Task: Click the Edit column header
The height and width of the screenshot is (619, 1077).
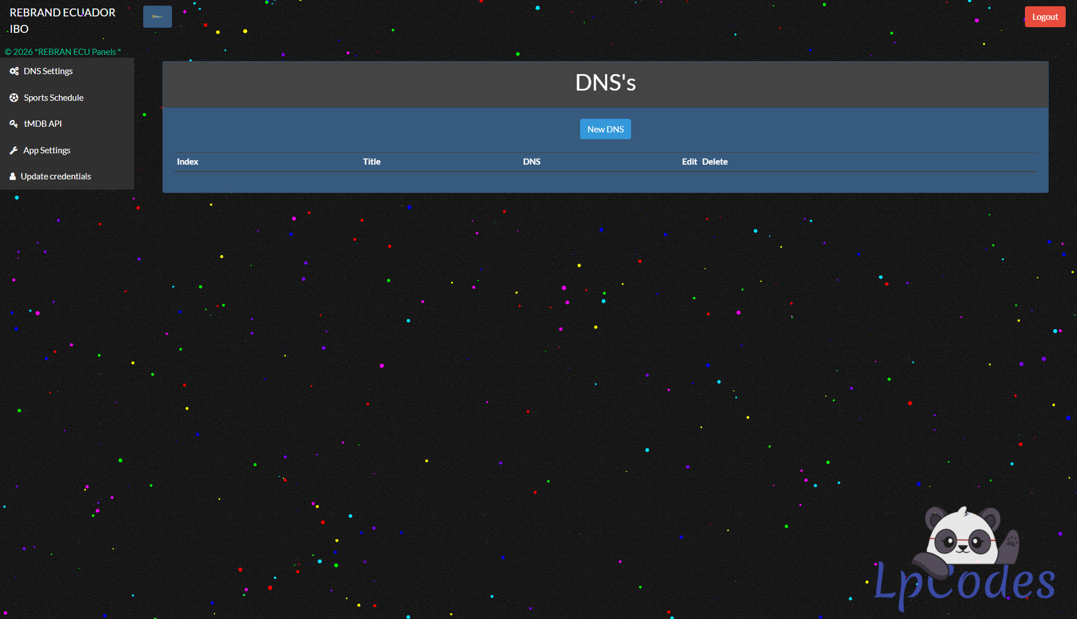Action: point(689,162)
